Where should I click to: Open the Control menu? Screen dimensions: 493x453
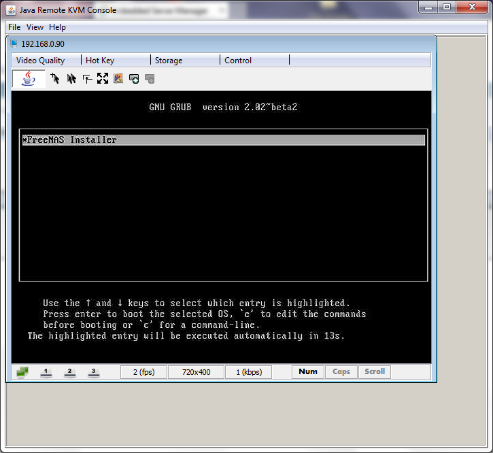(238, 61)
